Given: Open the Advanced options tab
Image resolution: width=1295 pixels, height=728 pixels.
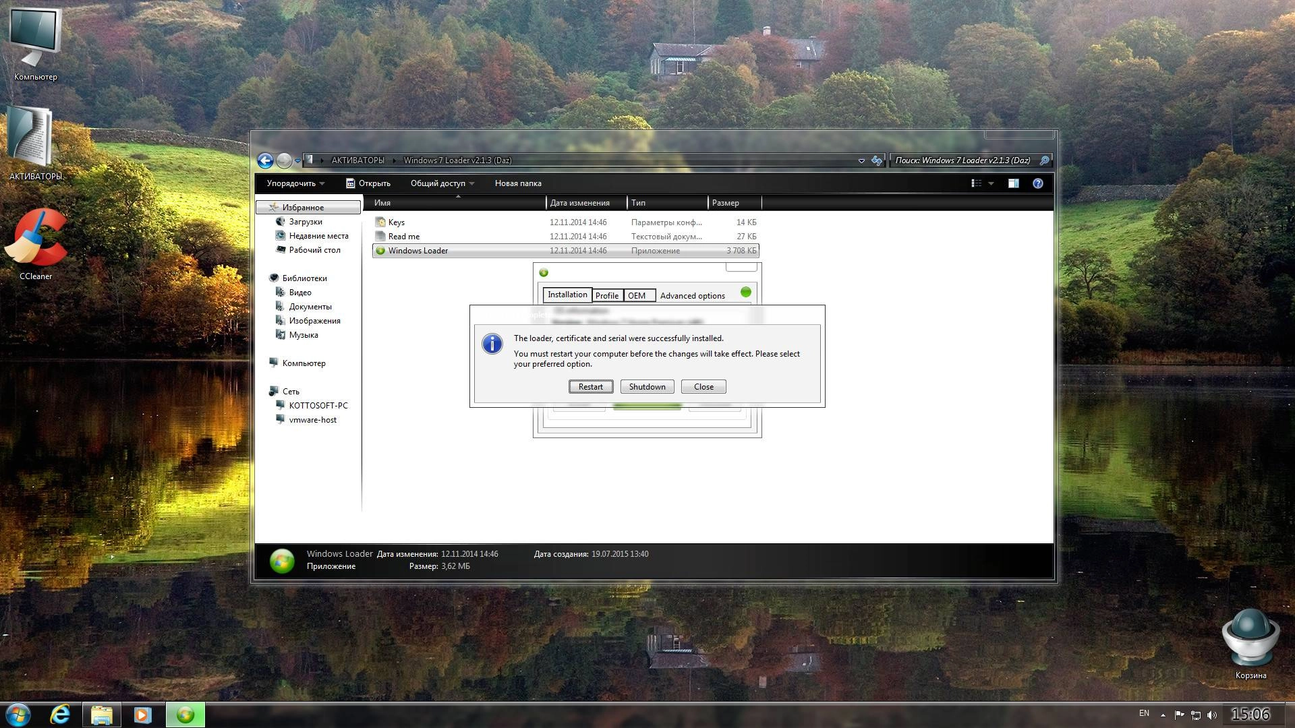Looking at the screenshot, I should [x=692, y=295].
